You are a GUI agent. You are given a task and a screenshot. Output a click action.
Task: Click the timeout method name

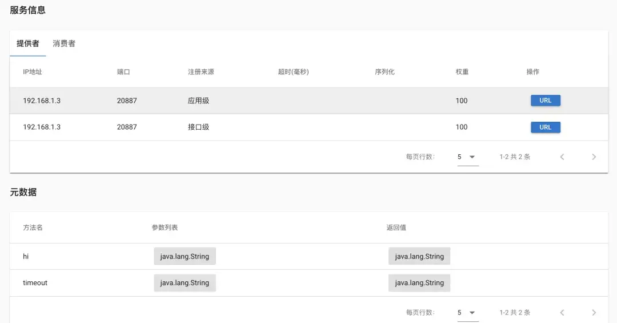pos(35,283)
